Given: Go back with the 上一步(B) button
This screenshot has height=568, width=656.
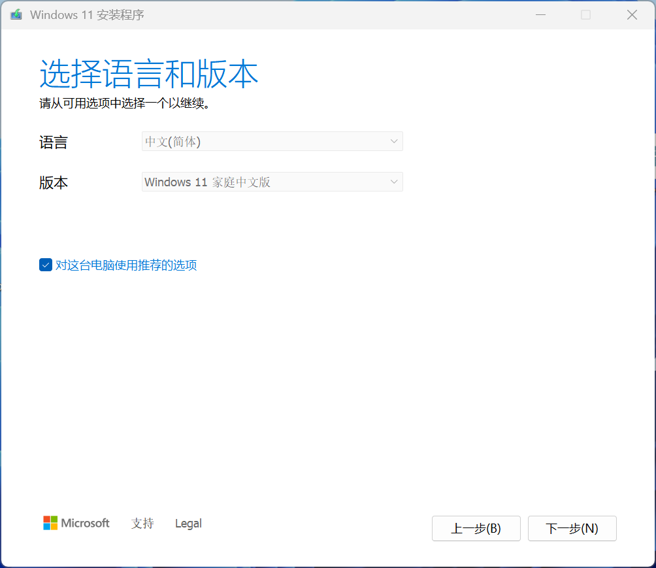Looking at the screenshot, I should pos(476,528).
